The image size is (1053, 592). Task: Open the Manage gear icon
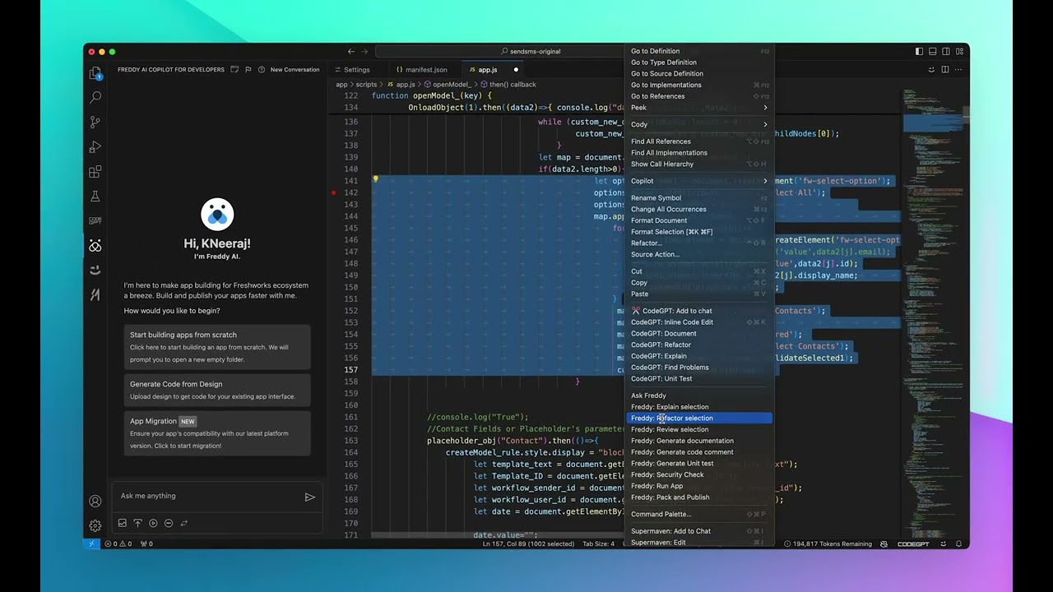pos(95,525)
